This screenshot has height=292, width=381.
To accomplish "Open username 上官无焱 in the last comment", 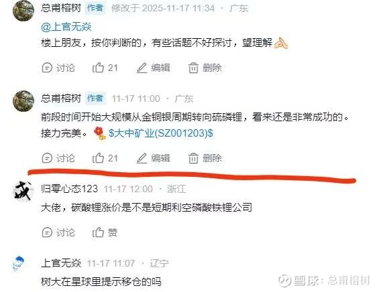I will point(61,263).
